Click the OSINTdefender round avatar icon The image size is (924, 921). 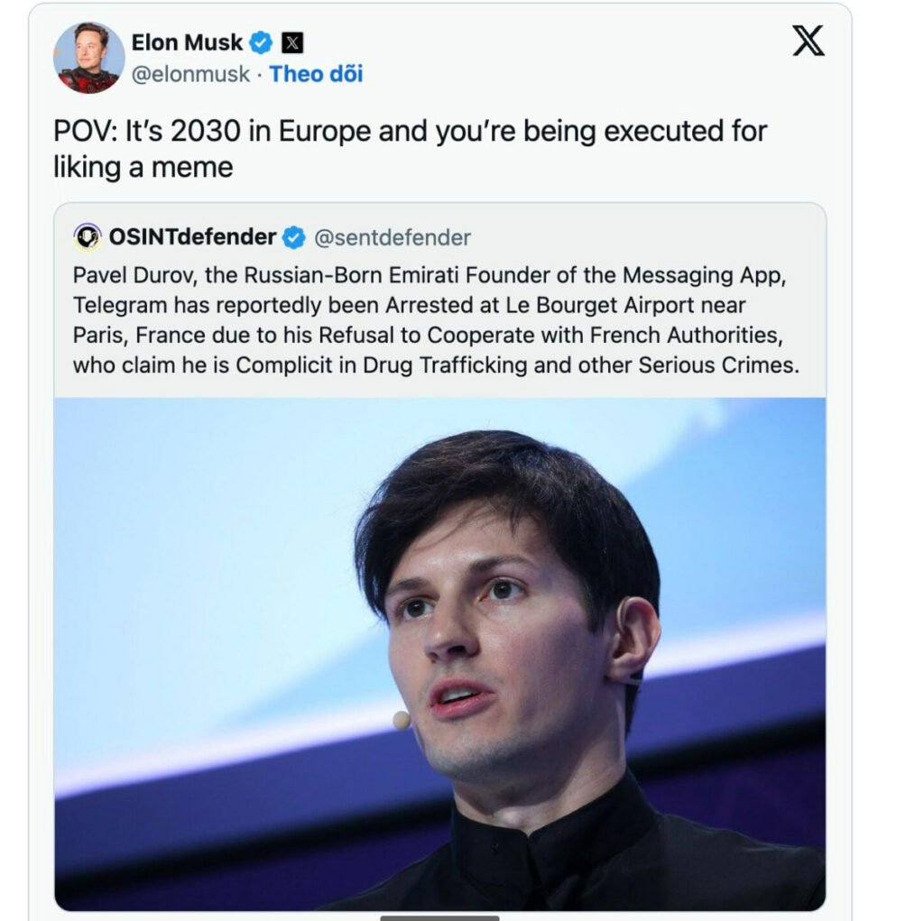pos(88,237)
